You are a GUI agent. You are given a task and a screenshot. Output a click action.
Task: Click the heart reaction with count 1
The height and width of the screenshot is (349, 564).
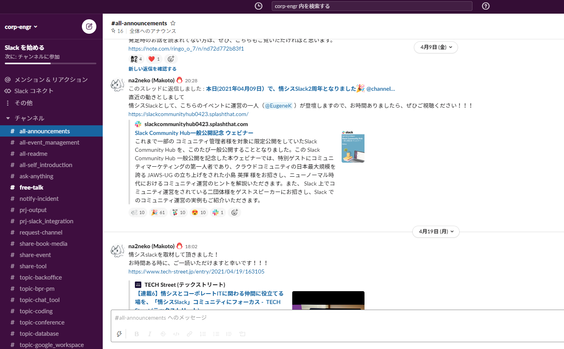coord(154,59)
